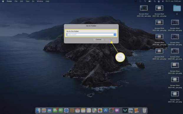Open the File menu

click(x=16, y=1)
